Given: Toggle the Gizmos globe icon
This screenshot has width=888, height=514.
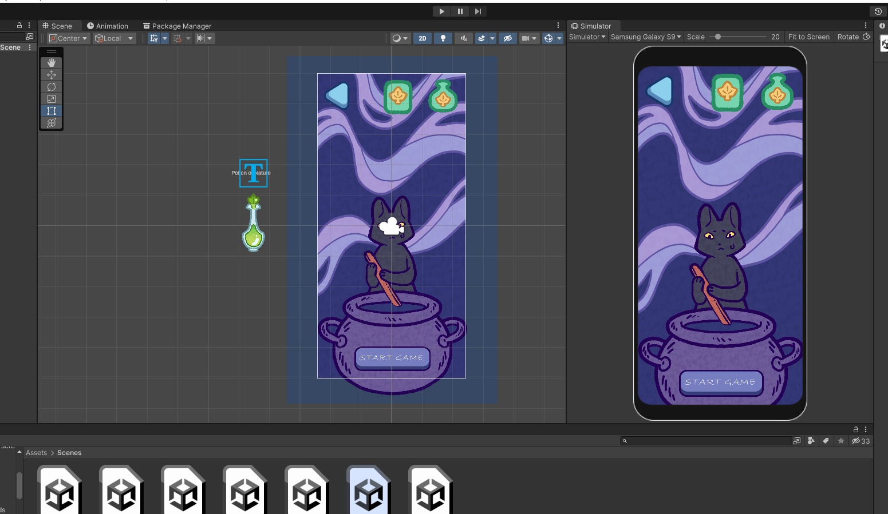Looking at the screenshot, I should tap(548, 38).
